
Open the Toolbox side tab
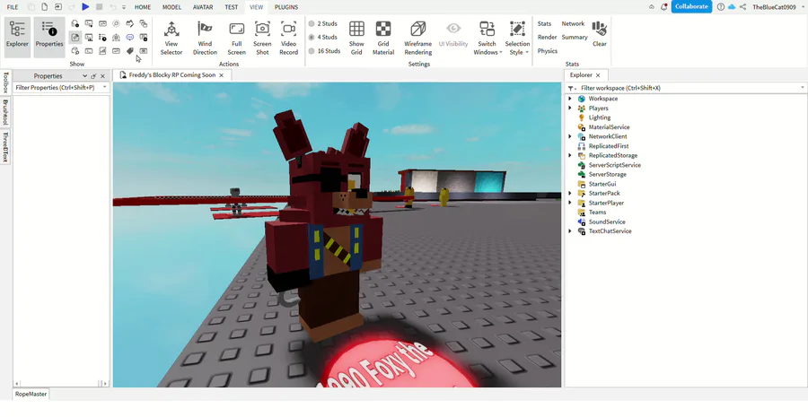pos(5,82)
